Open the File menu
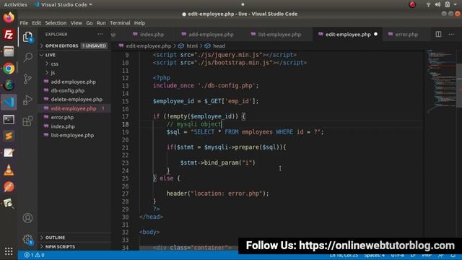 click(x=24, y=22)
